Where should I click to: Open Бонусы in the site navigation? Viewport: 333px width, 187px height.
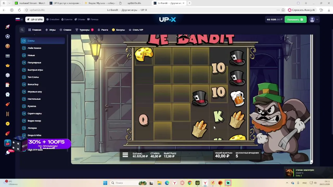[118, 30]
